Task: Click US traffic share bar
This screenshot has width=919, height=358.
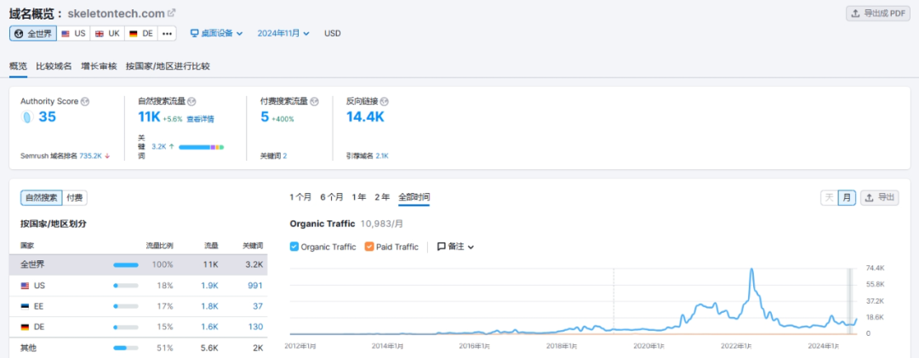Action: click(126, 286)
